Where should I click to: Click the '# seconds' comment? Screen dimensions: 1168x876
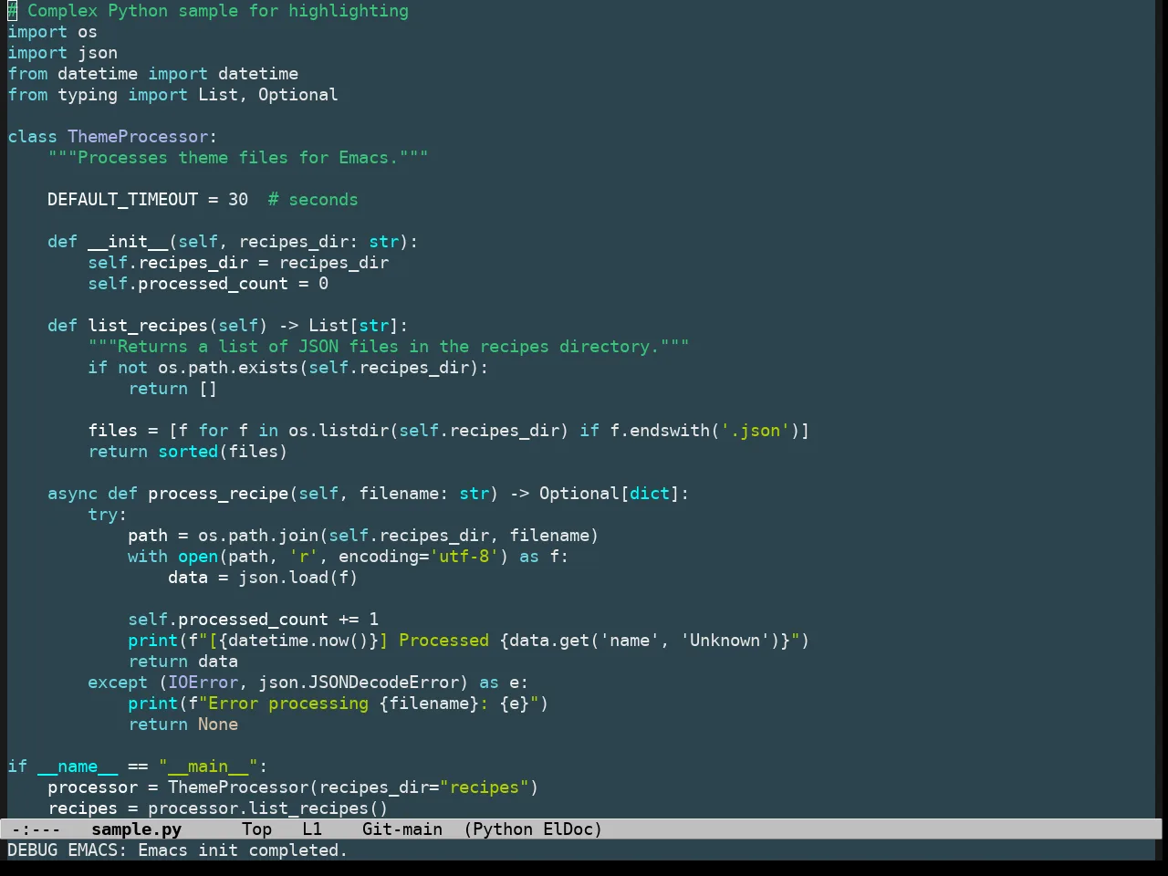[313, 200]
